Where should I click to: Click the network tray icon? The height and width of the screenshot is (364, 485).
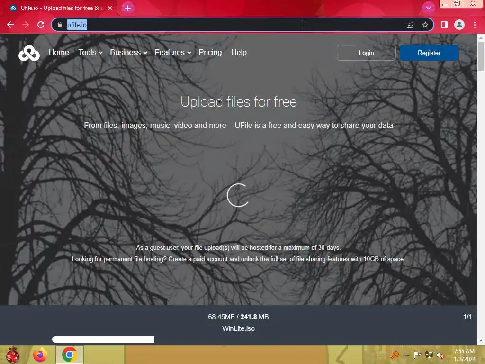point(429,355)
